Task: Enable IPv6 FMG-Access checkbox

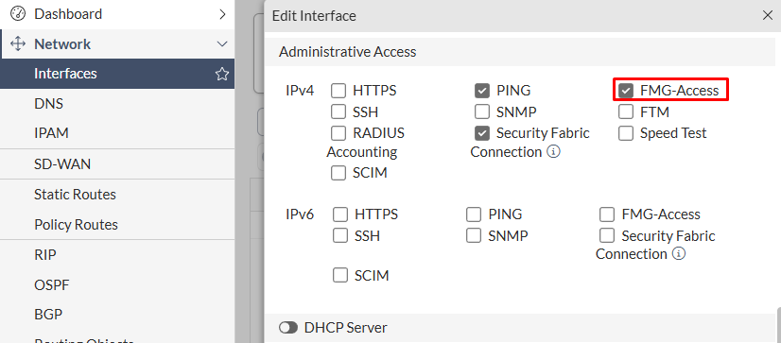Action: [607, 214]
